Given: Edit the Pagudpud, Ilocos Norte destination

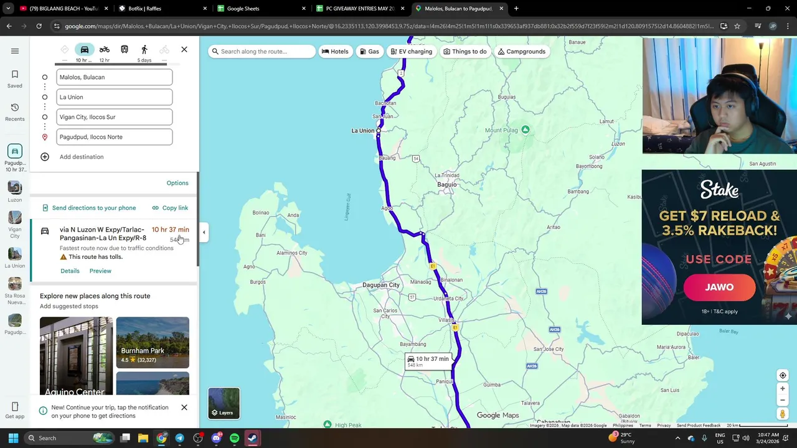Looking at the screenshot, I should [115, 137].
